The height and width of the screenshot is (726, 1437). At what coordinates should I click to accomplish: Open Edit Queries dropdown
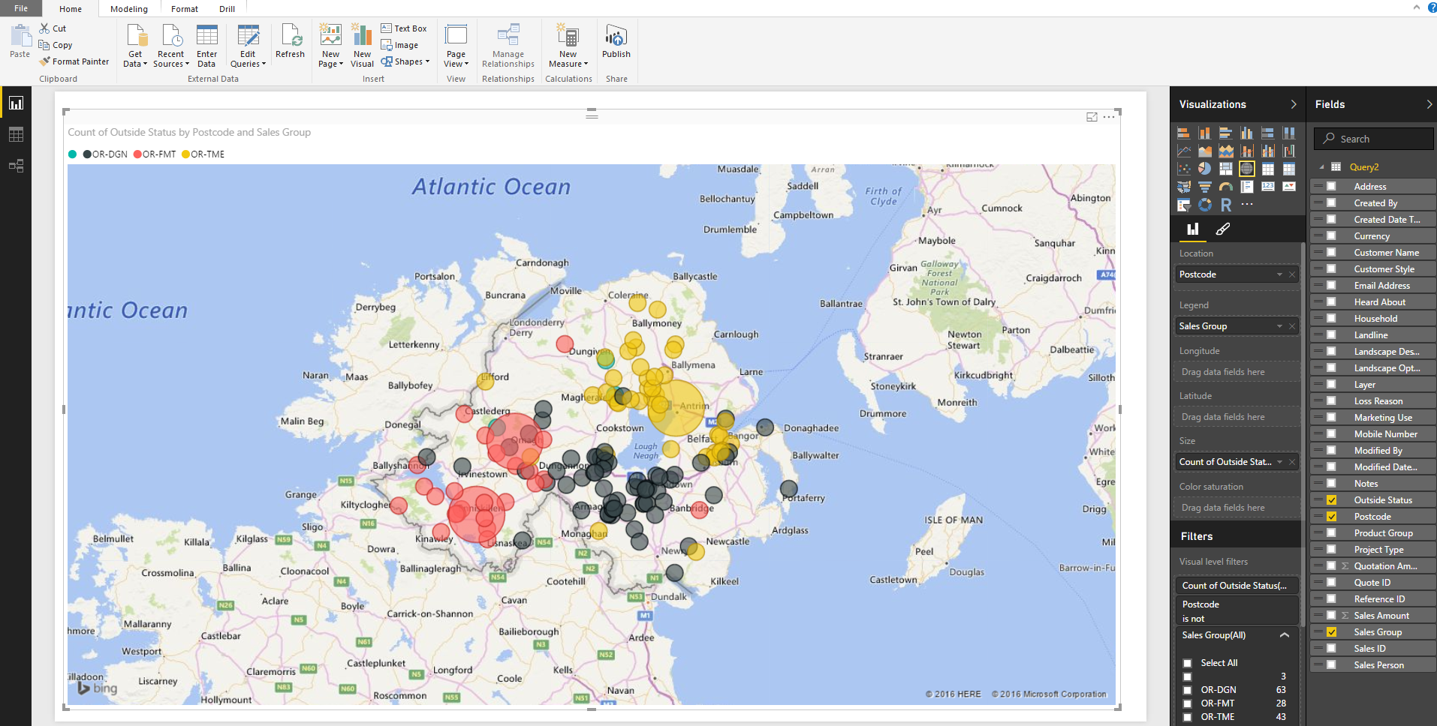248,46
